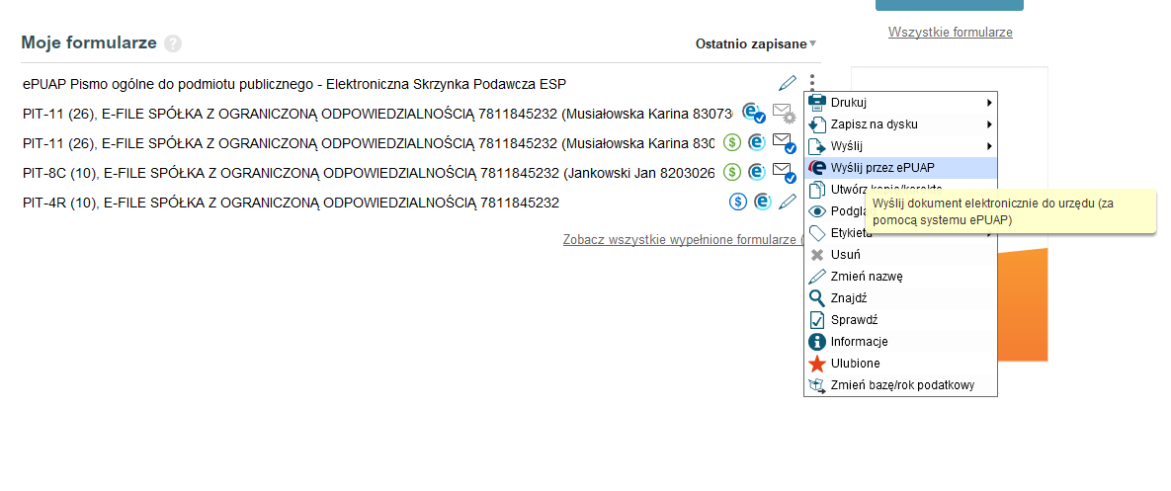The image size is (1171, 491).
Task: Click the Utwórz kopię/korektę documents icon
Action: [x=818, y=190]
